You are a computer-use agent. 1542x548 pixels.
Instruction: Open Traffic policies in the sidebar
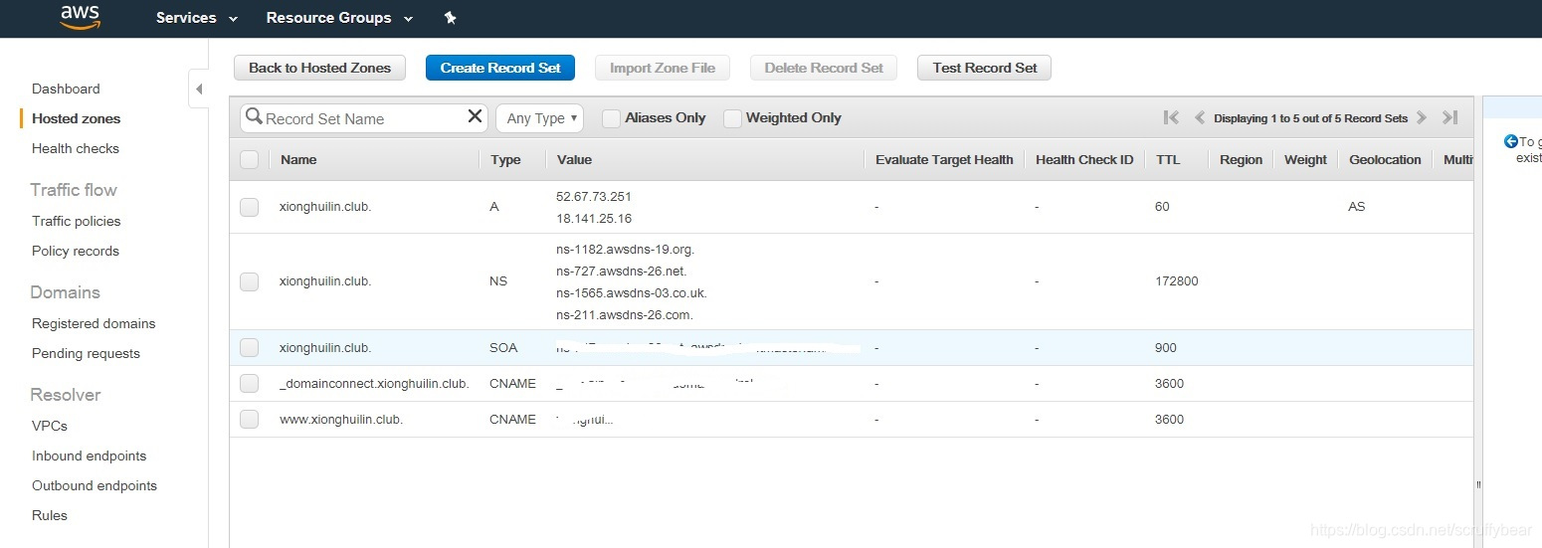click(76, 221)
